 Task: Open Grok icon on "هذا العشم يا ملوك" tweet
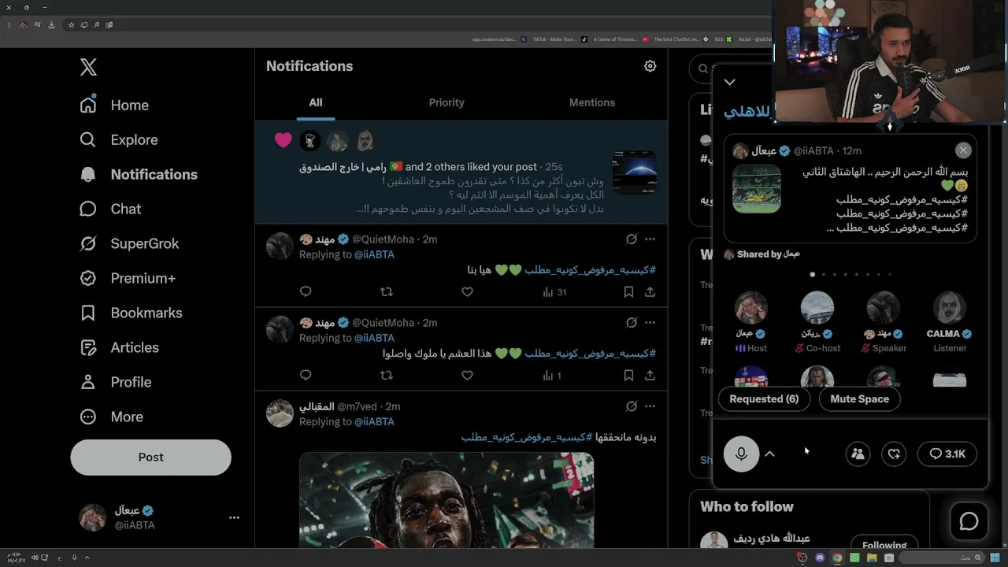pos(632,322)
